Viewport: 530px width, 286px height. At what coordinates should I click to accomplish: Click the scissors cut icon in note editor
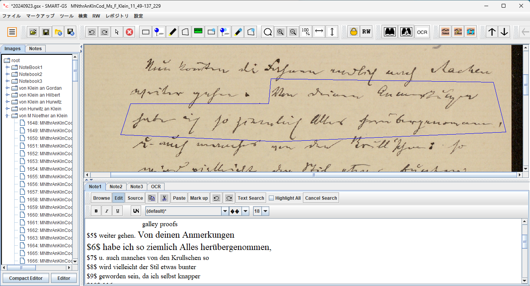[x=164, y=198]
